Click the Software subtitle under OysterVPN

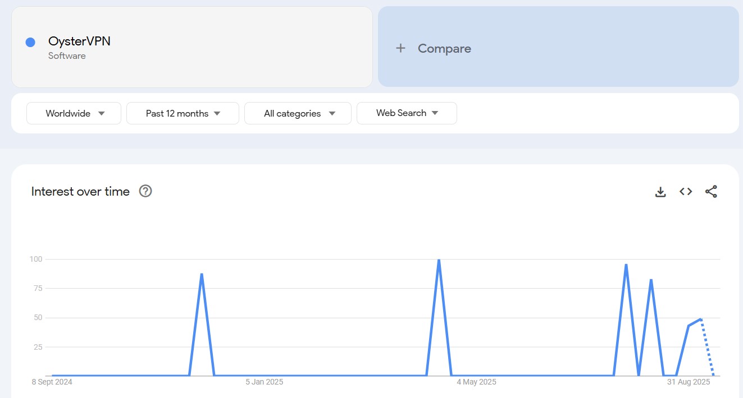67,56
